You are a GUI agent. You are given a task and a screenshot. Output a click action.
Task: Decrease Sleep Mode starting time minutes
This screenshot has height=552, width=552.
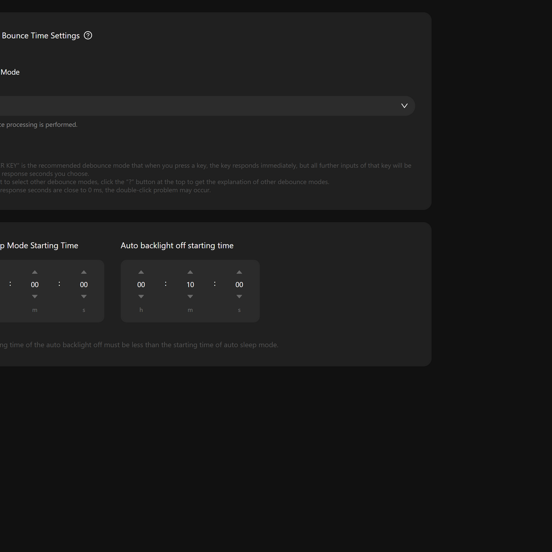coord(34,297)
